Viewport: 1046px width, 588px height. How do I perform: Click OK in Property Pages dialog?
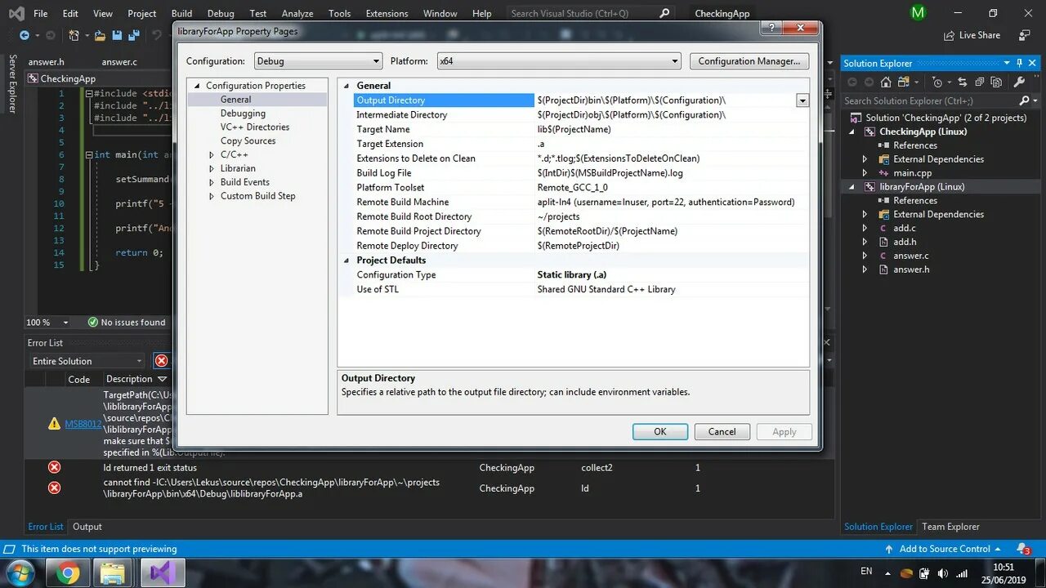660,432
